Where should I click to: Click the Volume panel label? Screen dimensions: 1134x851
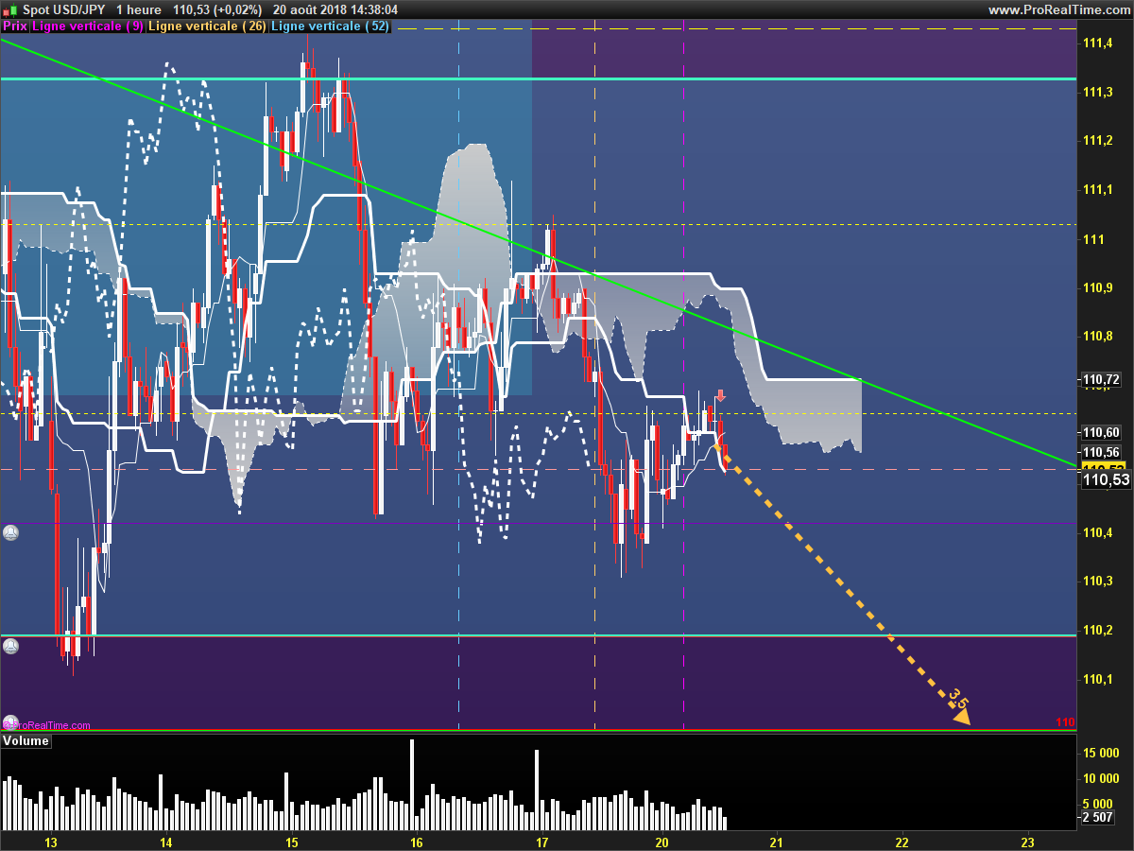[x=26, y=740]
